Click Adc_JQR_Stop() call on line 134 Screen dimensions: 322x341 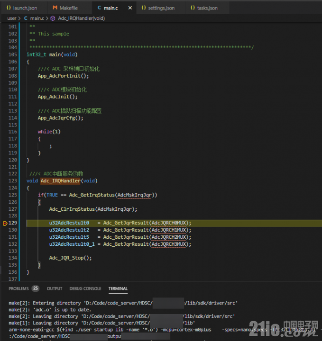coord(70,258)
